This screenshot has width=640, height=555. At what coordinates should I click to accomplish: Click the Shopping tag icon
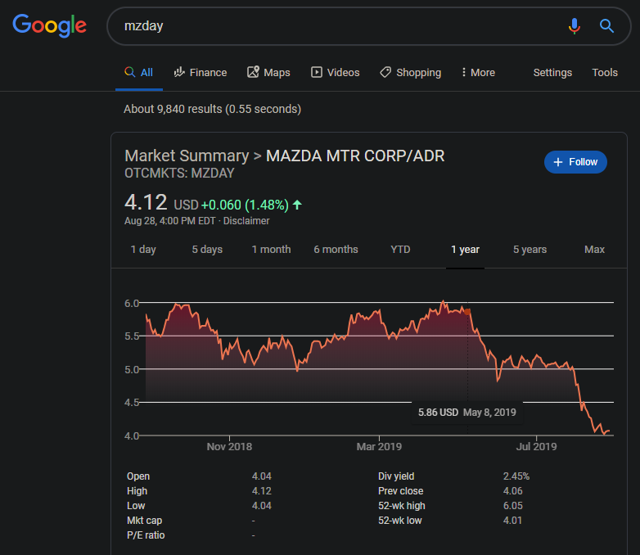click(385, 72)
